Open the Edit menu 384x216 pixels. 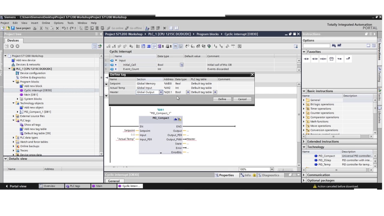coord(15,23)
